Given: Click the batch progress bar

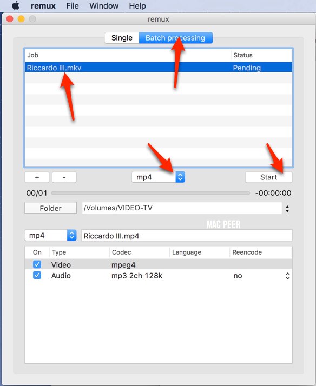Looking at the screenshot, I should click(150, 193).
